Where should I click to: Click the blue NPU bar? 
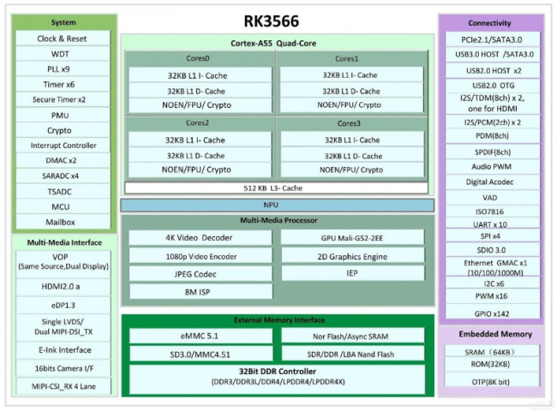277,205
